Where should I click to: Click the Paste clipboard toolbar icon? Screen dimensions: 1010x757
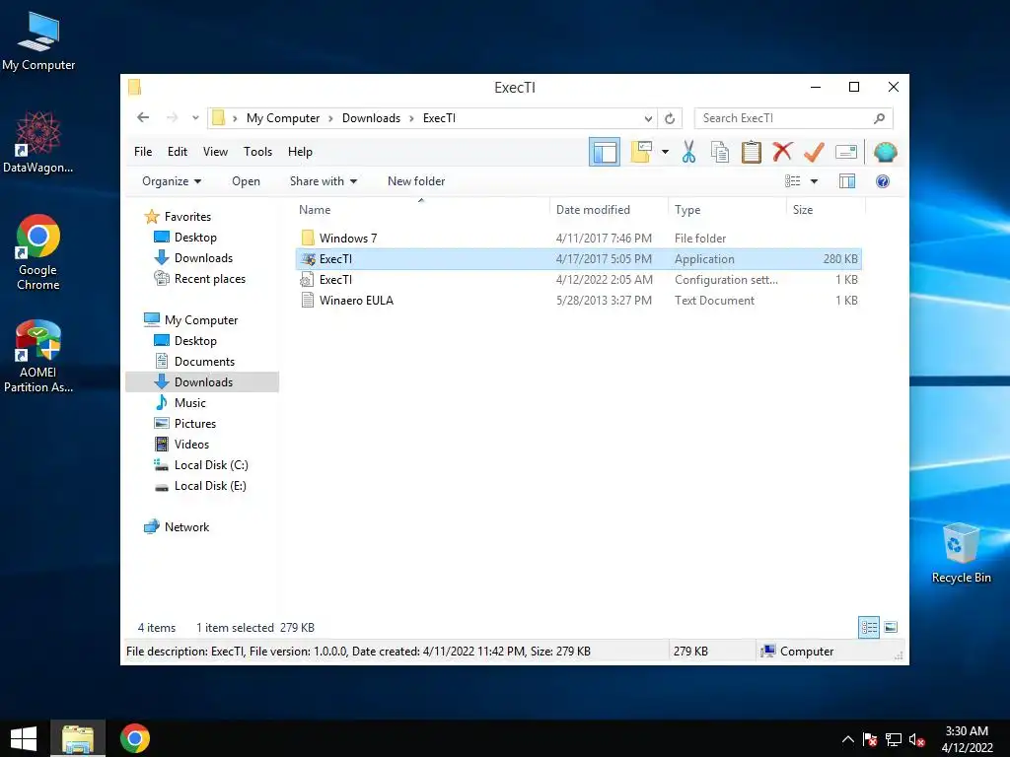pos(751,153)
